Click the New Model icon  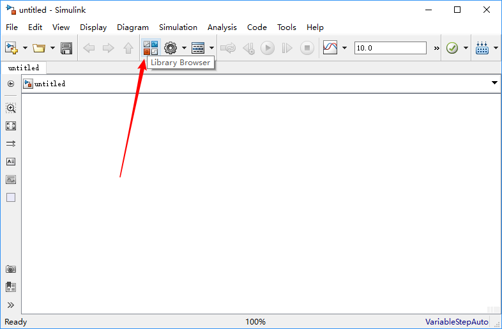click(11, 48)
